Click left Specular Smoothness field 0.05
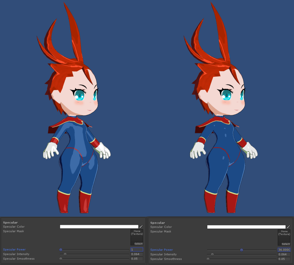294x265 pixels. pyautogui.click(x=137, y=258)
